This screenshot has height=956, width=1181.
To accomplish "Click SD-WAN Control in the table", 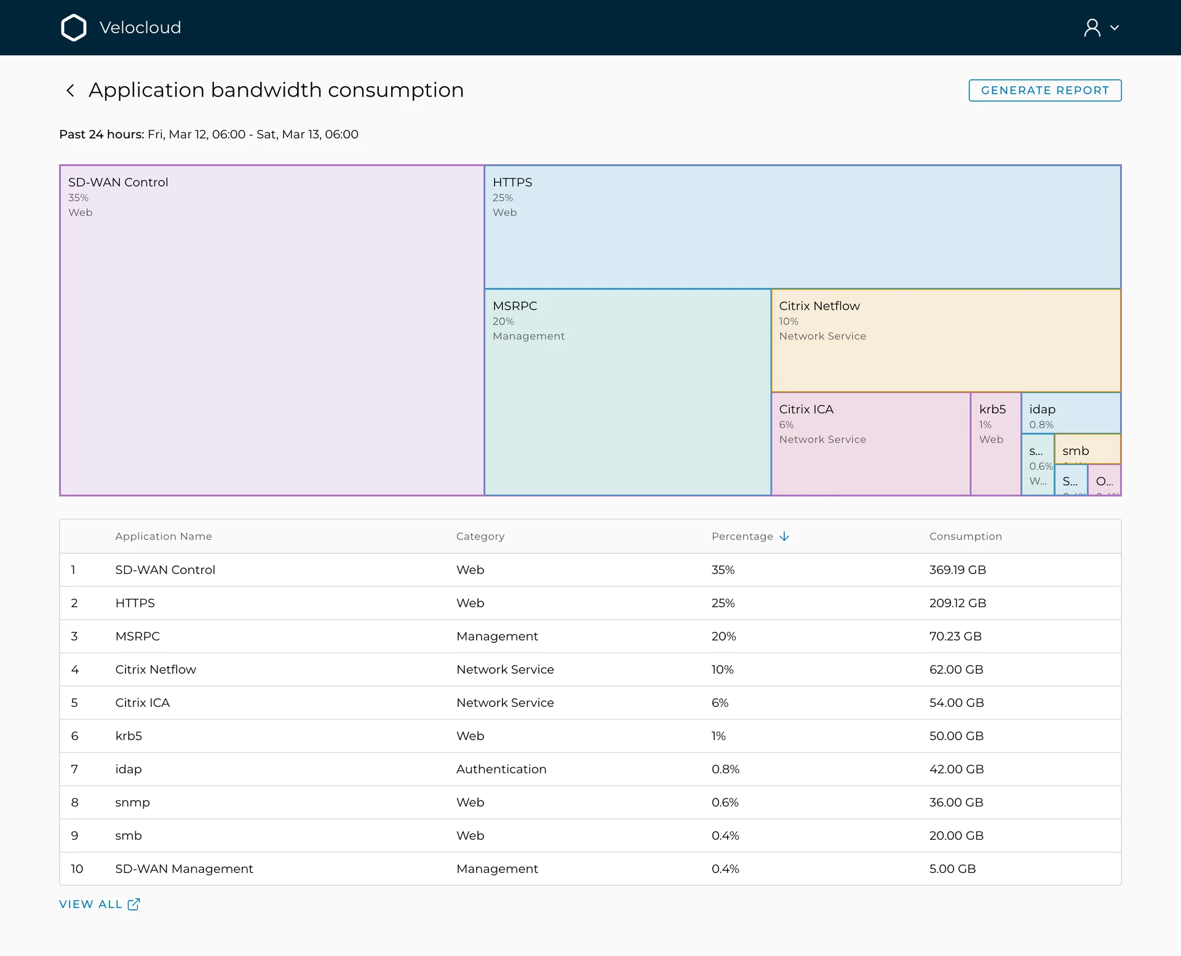I will (x=165, y=570).
